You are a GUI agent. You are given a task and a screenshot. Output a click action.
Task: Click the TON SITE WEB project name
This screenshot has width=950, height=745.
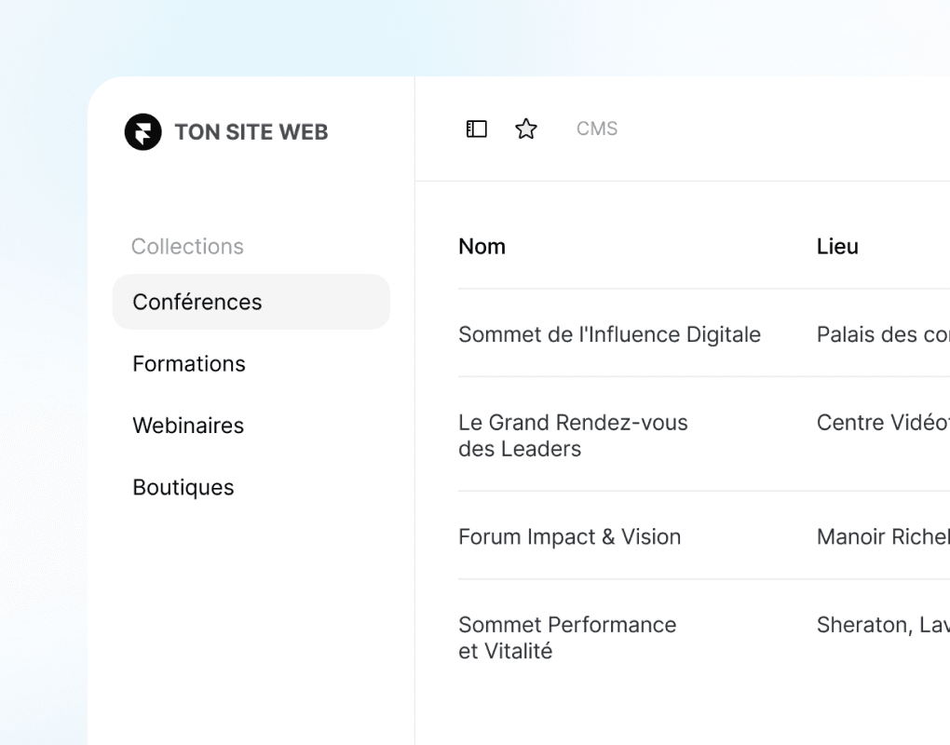pos(251,131)
